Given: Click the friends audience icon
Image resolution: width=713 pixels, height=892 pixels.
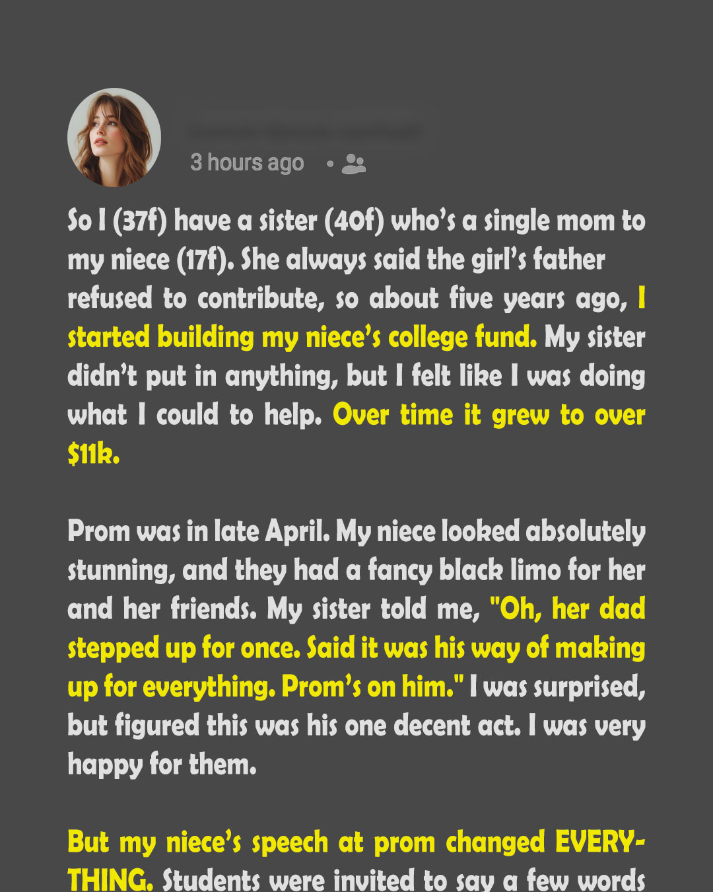Looking at the screenshot, I should [354, 164].
